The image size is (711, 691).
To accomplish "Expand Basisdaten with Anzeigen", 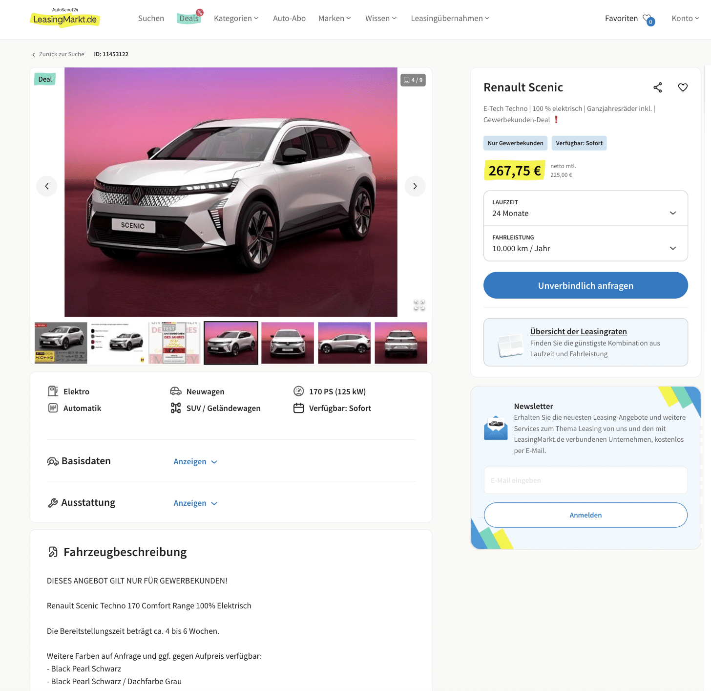I will (x=195, y=462).
